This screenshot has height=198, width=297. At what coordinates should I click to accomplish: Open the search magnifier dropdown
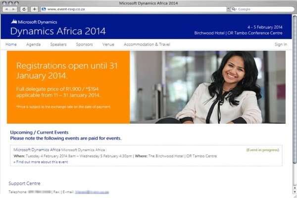point(234,9)
